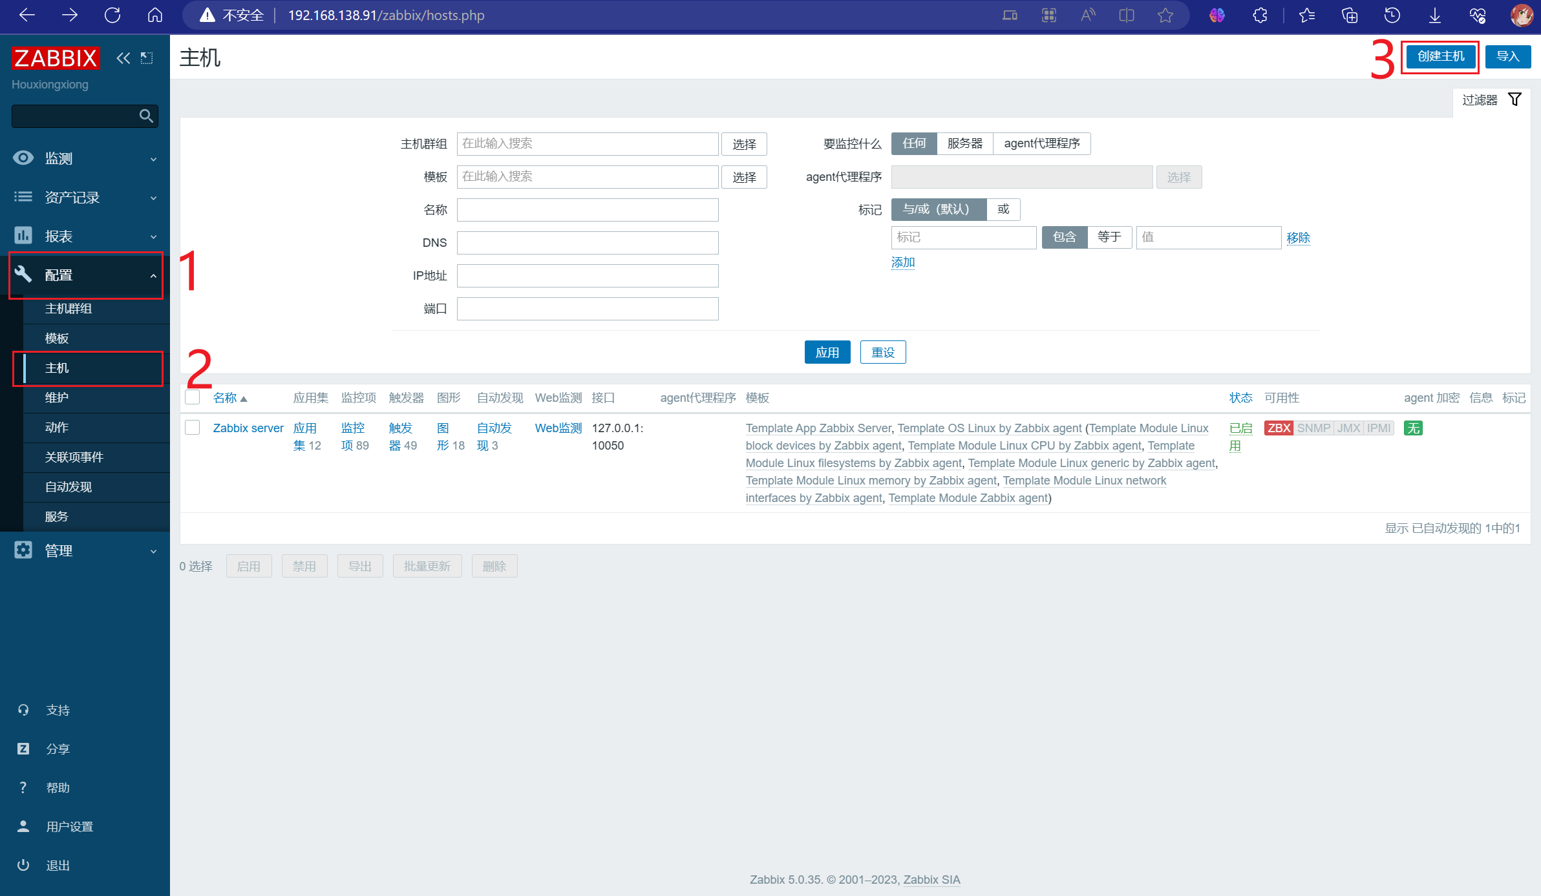
Task: Collapse the Zabbix sidebar with the double-chevron icon
Action: coord(123,58)
